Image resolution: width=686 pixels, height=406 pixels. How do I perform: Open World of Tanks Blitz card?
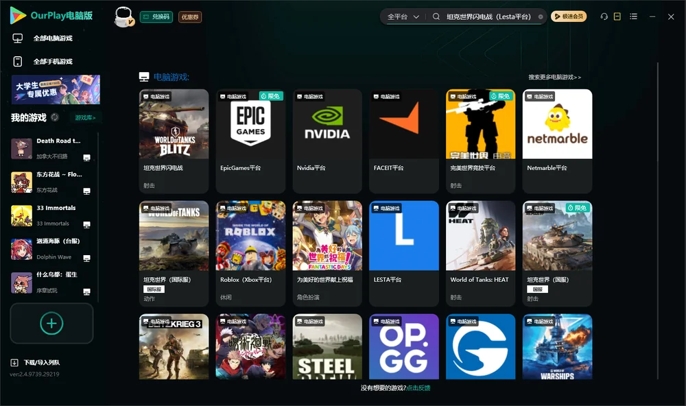(174, 141)
